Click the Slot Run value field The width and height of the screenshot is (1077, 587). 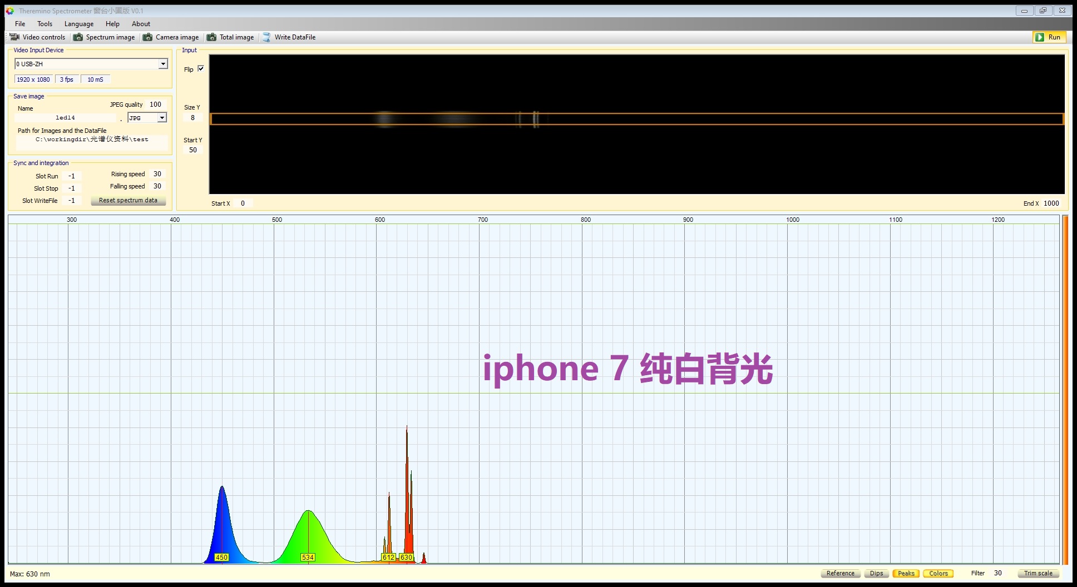tap(72, 176)
